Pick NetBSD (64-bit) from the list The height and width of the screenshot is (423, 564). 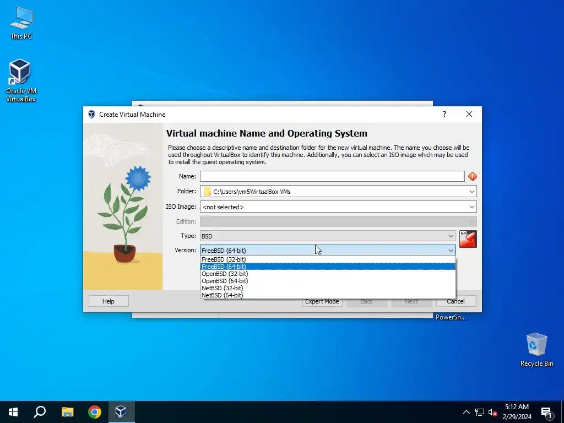click(328, 295)
